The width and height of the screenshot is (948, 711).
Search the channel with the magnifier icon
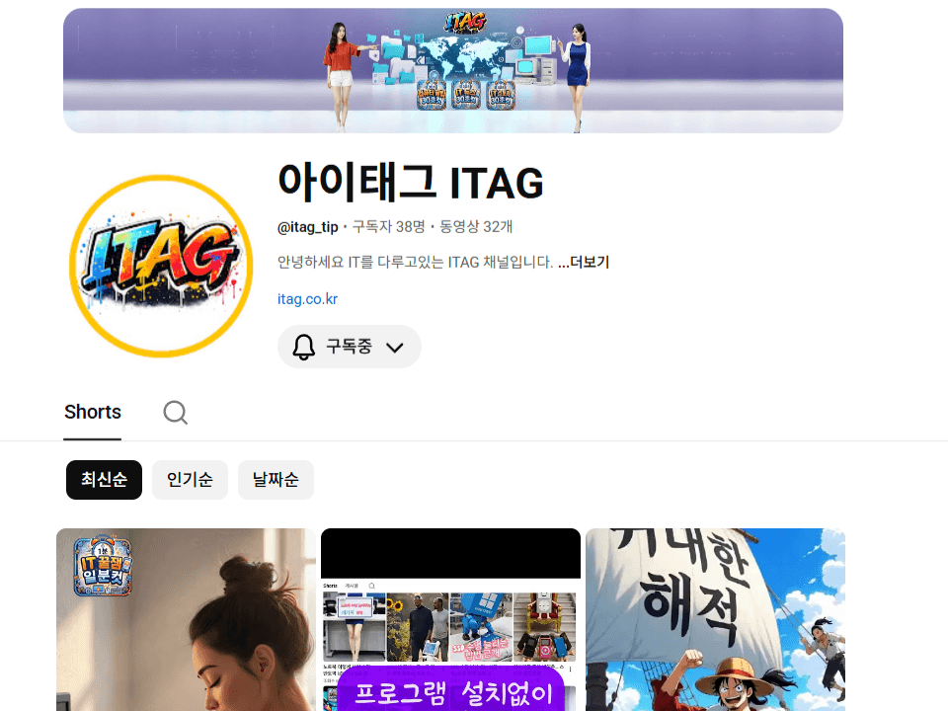tap(176, 413)
